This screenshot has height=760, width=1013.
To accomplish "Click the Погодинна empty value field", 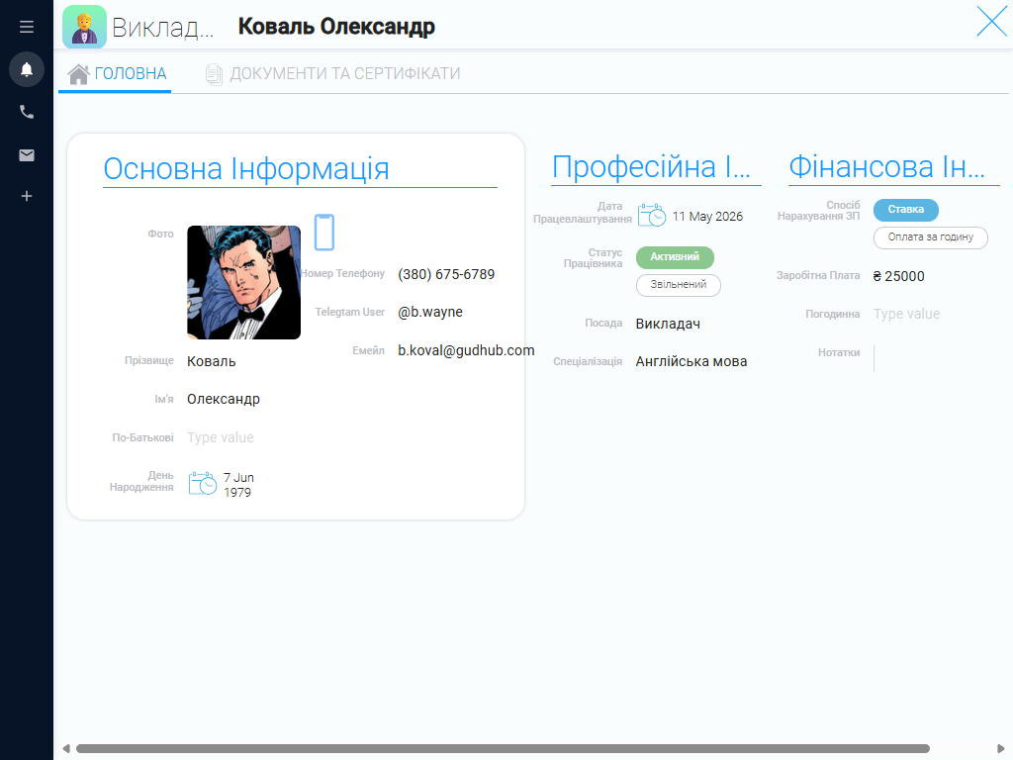I will click(x=906, y=314).
